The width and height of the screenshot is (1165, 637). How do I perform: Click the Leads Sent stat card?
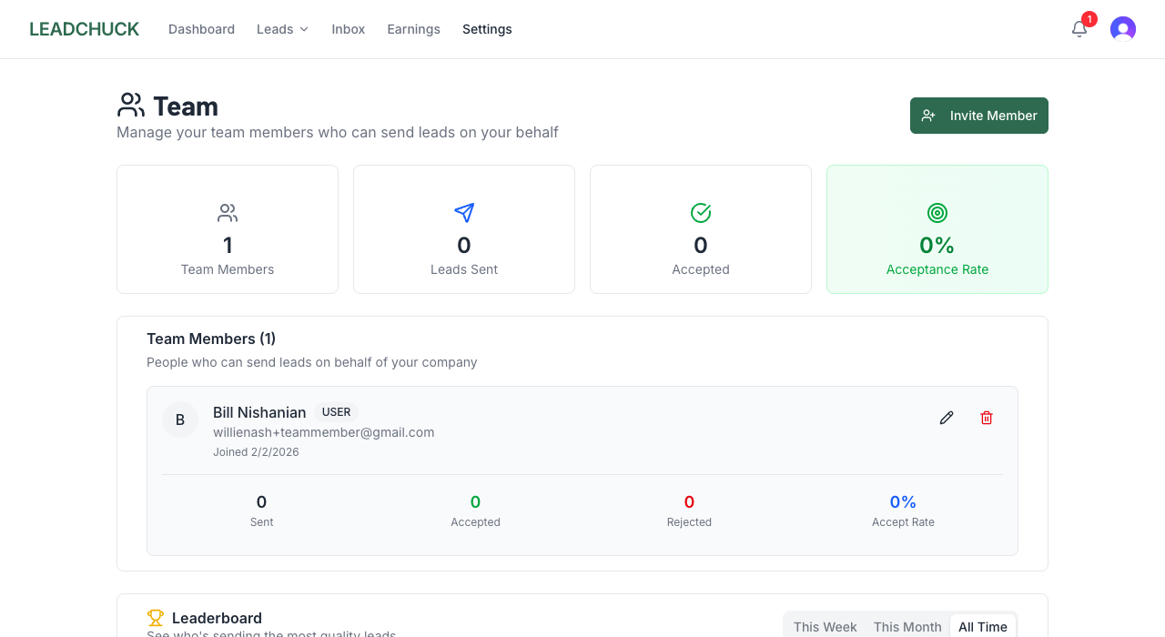click(464, 229)
